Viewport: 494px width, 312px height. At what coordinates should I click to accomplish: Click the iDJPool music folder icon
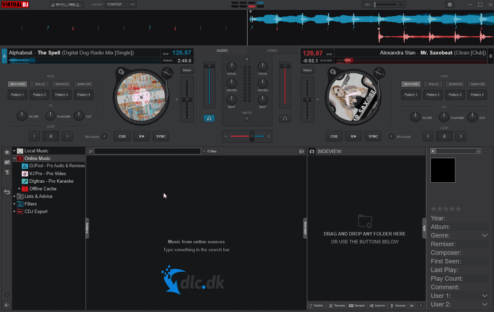[25, 166]
